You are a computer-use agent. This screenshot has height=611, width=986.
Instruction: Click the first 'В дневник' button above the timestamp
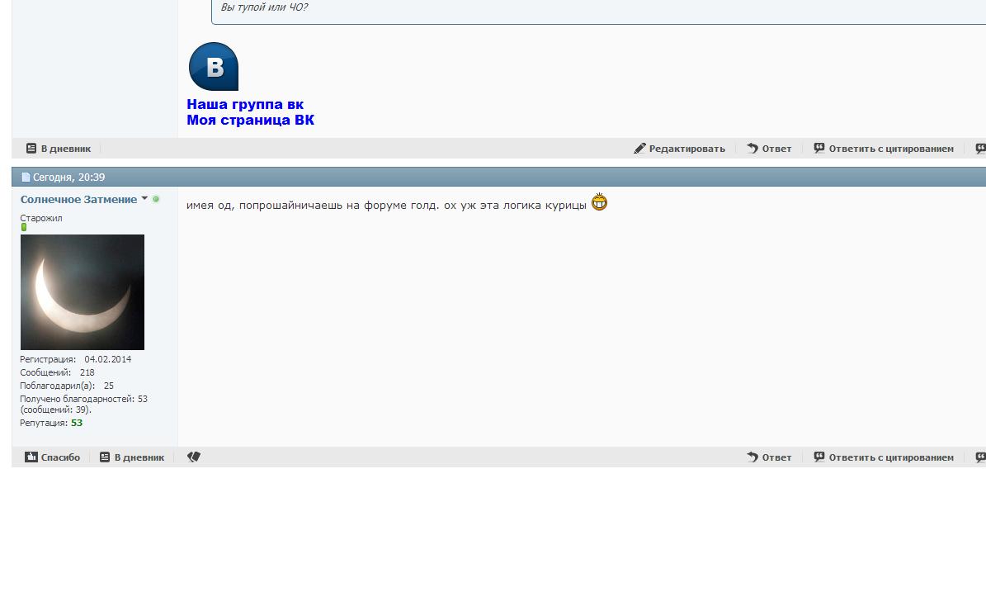pyautogui.click(x=59, y=149)
